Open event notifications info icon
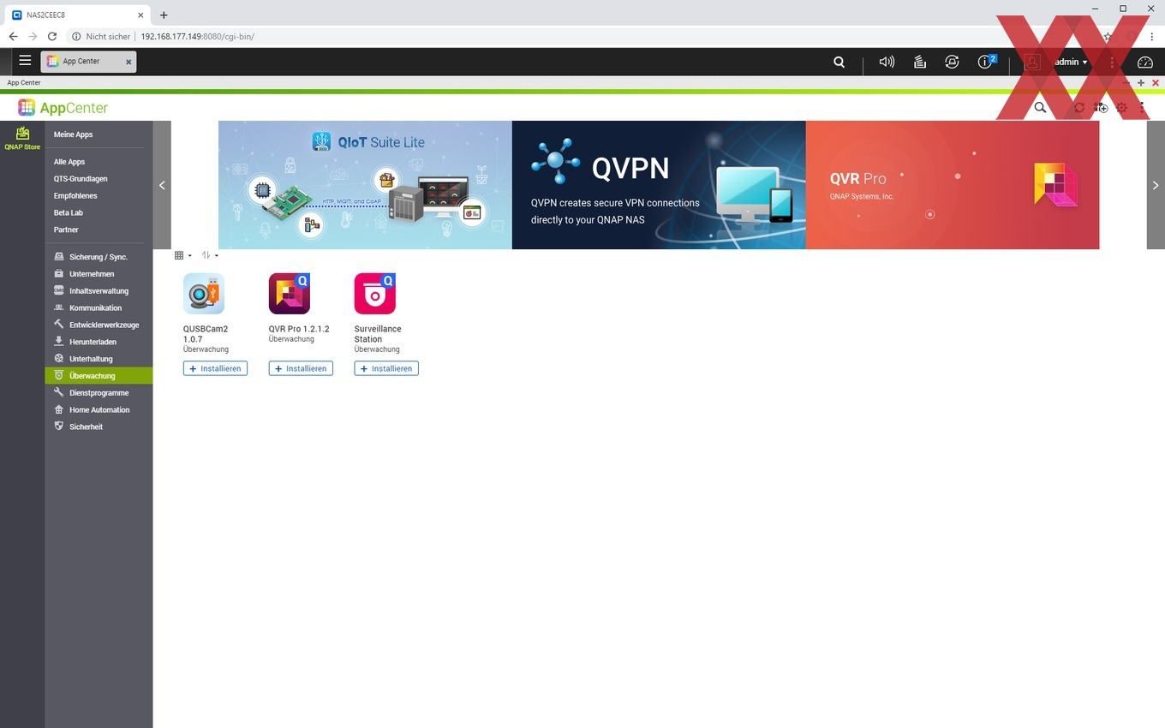 pyautogui.click(x=987, y=62)
